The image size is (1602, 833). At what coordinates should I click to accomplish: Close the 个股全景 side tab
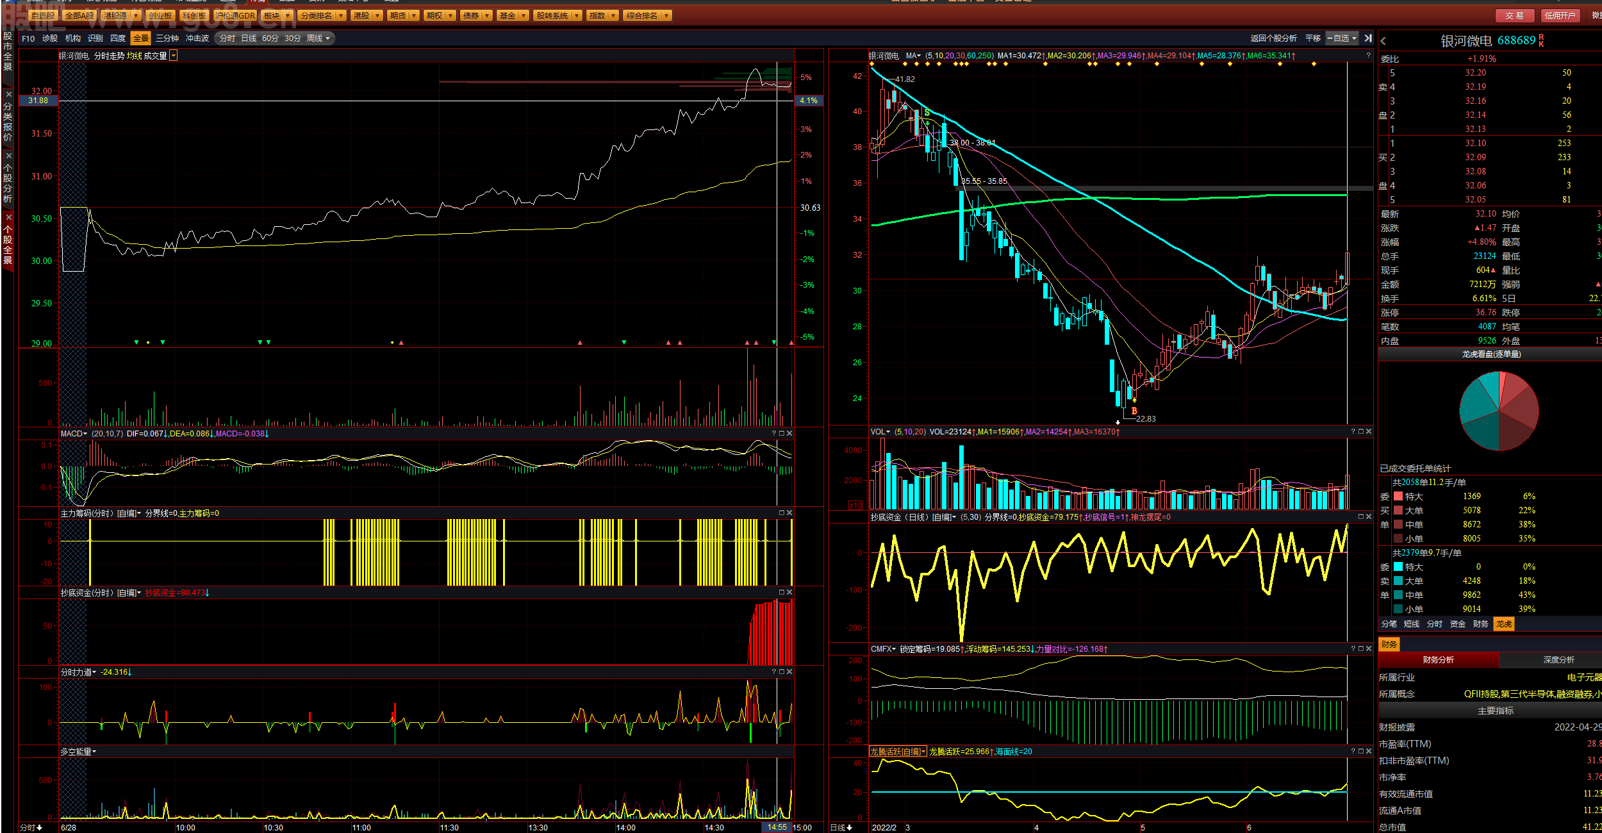[x=8, y=217]
